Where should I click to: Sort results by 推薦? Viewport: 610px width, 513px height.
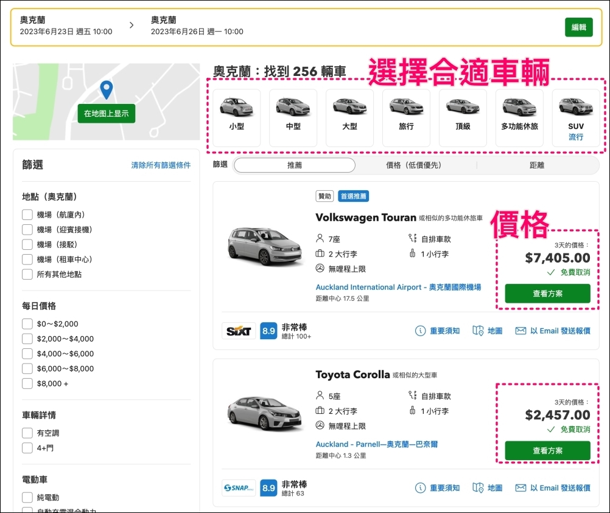point(295,165)
